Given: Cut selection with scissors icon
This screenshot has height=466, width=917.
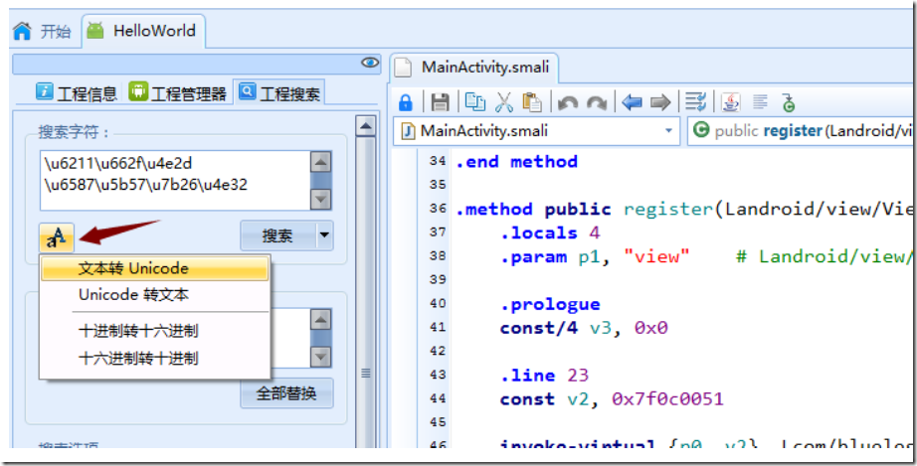Looking at the screenshot, I should pos(503,102).
